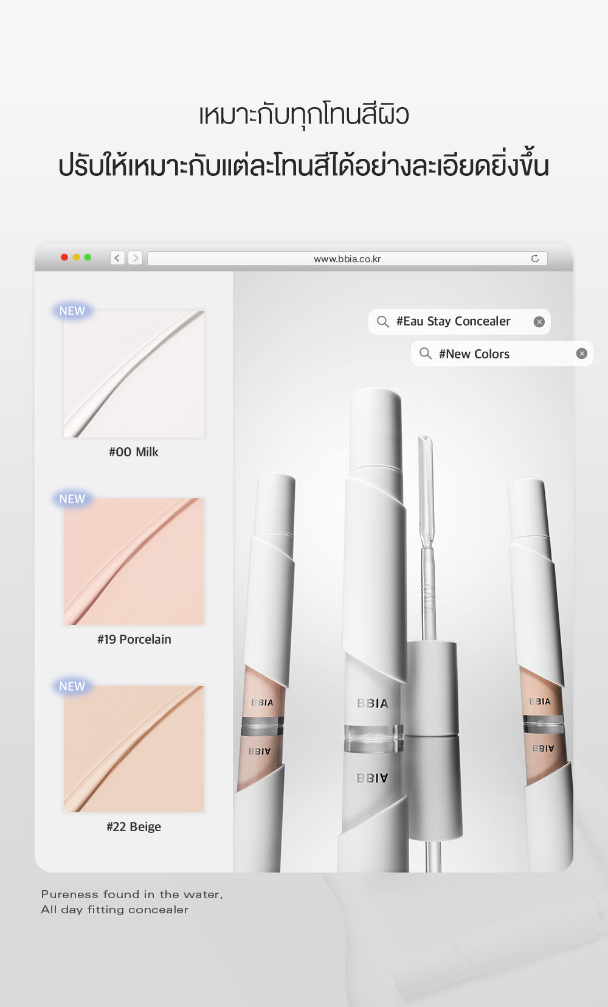Pick the #22 Beige shade swatch
The height and width of the screenshot is (1007, 608).
coord(134,748)
